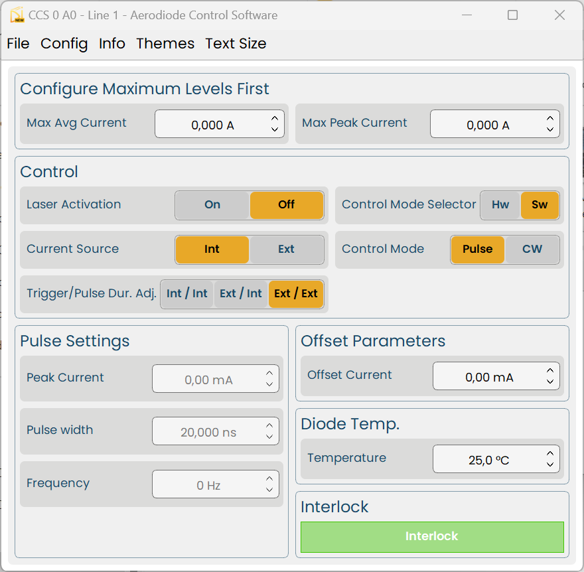584x572 pixels.
Task: Open the Config menu
Action: coord(64,44)
